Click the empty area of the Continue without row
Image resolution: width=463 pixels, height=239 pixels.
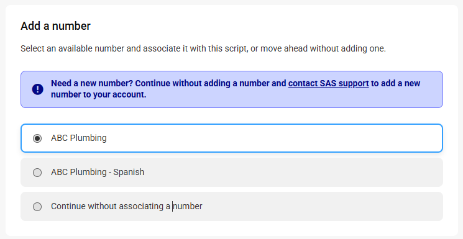(322, 207)
